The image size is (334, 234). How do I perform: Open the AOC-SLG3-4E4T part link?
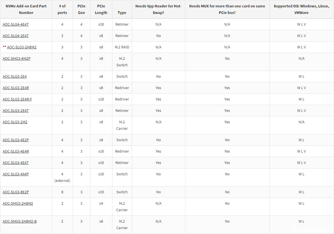tap(16, 163)
